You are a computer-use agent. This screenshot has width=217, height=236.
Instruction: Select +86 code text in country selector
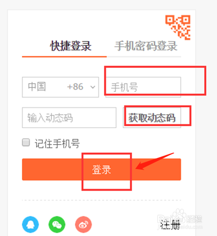(x=75, y=87)
